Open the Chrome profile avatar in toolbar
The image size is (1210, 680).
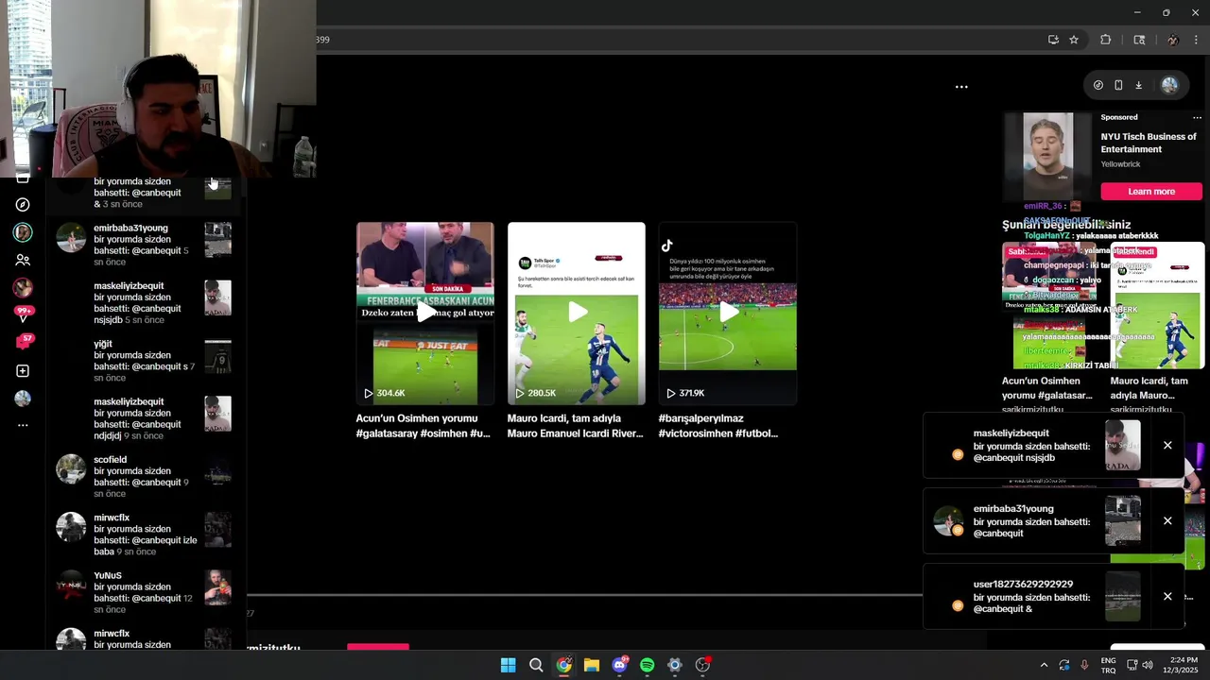tap(1173, 40)
